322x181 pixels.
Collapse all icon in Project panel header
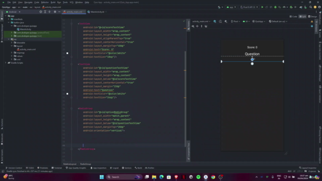click(49, 12)
